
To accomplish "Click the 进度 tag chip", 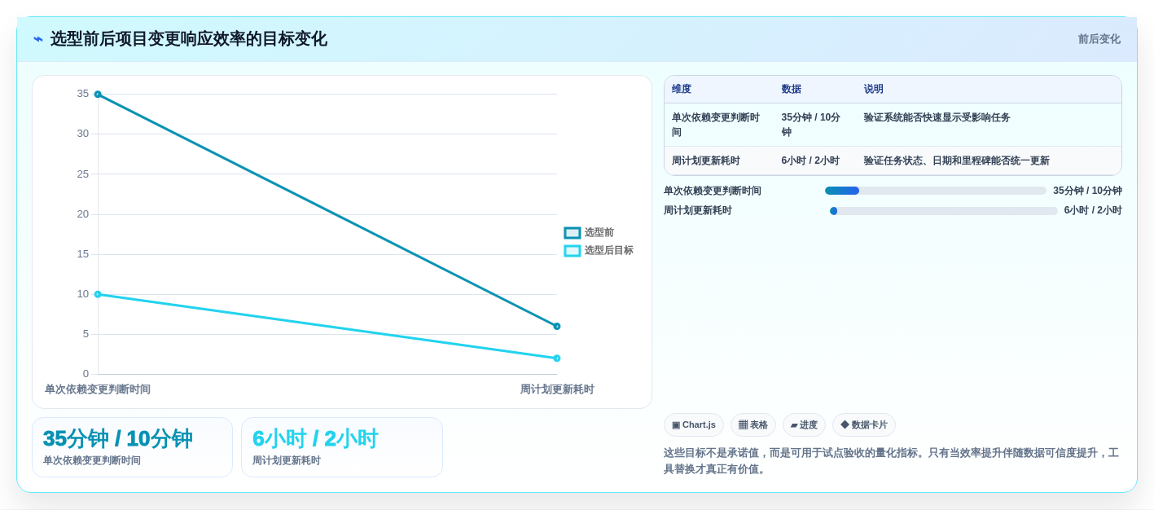I will pyautogui.click(x=804, y=424).
